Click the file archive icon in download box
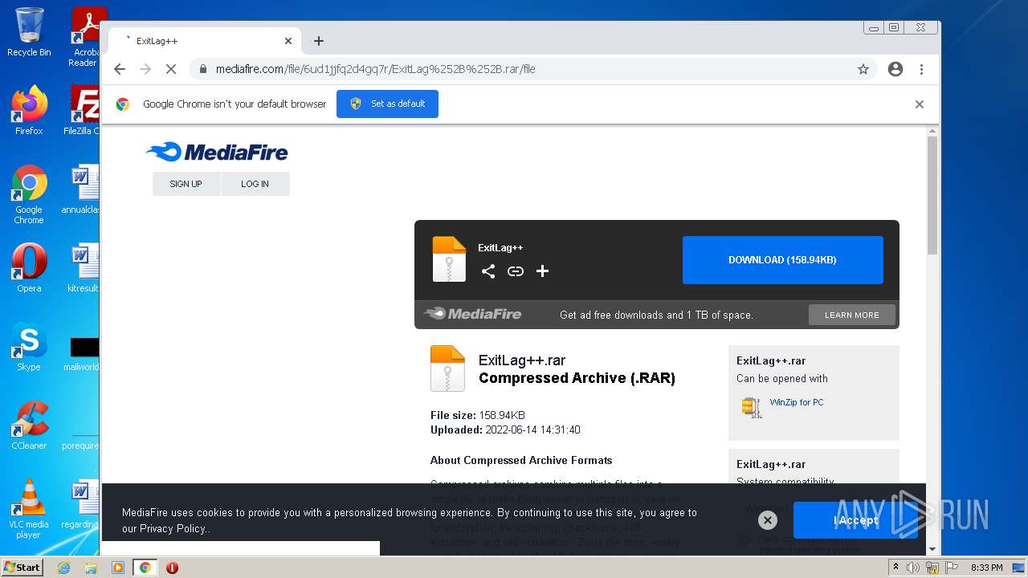 point(449,259)
